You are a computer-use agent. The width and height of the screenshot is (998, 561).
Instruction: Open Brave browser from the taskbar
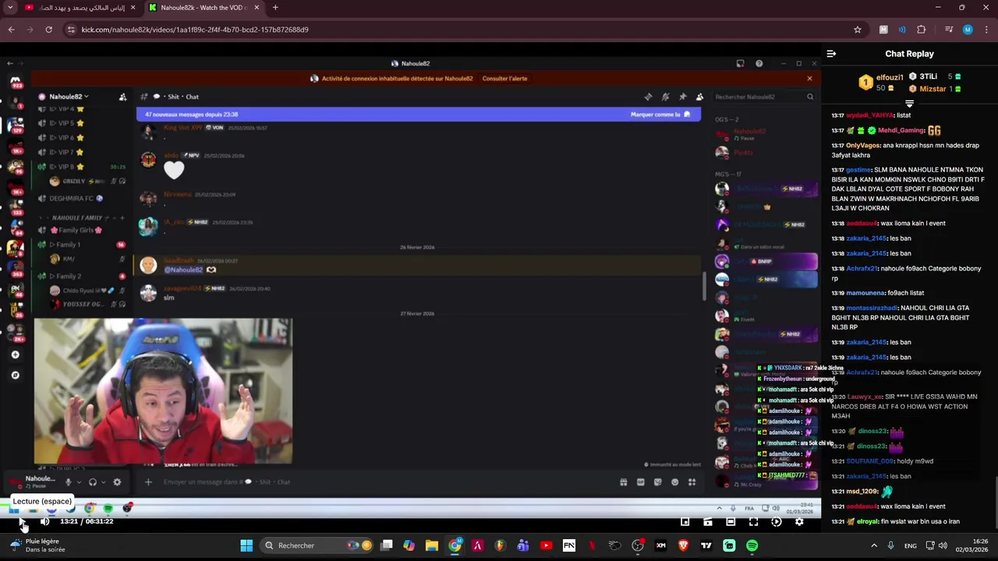[x=683, y=545]
